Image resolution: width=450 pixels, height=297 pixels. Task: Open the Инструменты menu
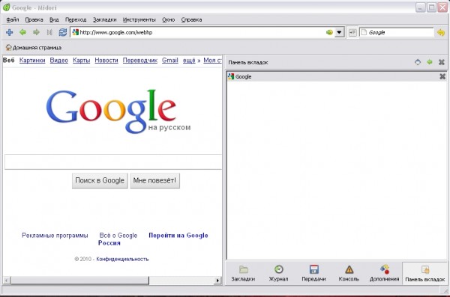pyautogui.click(x=139, y=19)
